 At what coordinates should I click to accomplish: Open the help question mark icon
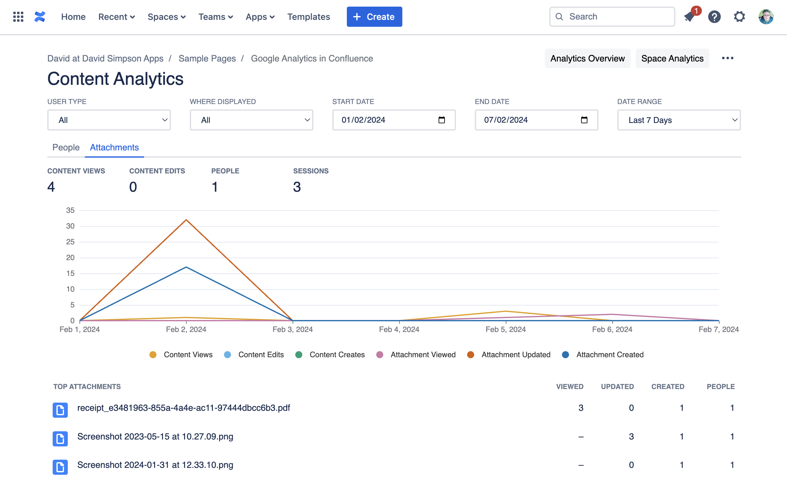pyautogui.click(x=714, y=17)
